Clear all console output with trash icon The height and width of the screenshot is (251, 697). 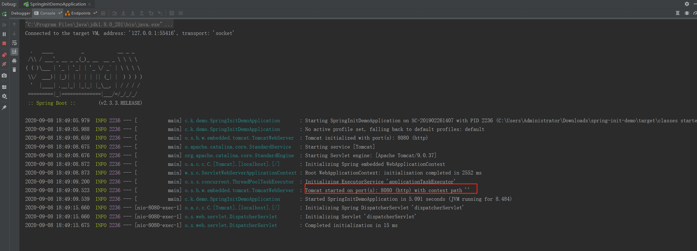pyautogui.click(x=14, y=70)
